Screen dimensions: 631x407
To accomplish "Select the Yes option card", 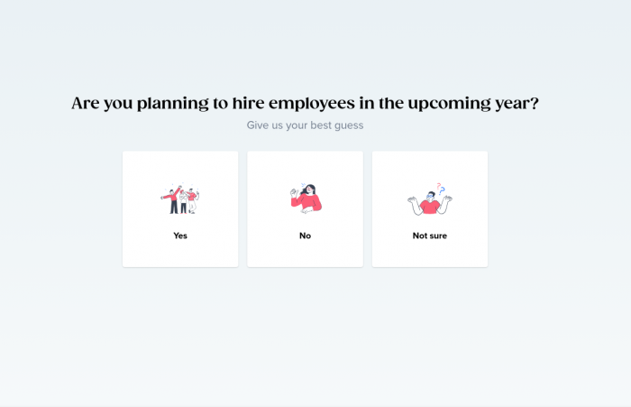I will click(x=180, y=209).
